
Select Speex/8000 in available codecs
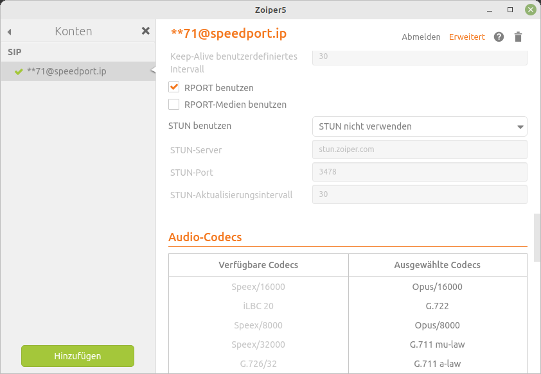[x=258, y=325]
